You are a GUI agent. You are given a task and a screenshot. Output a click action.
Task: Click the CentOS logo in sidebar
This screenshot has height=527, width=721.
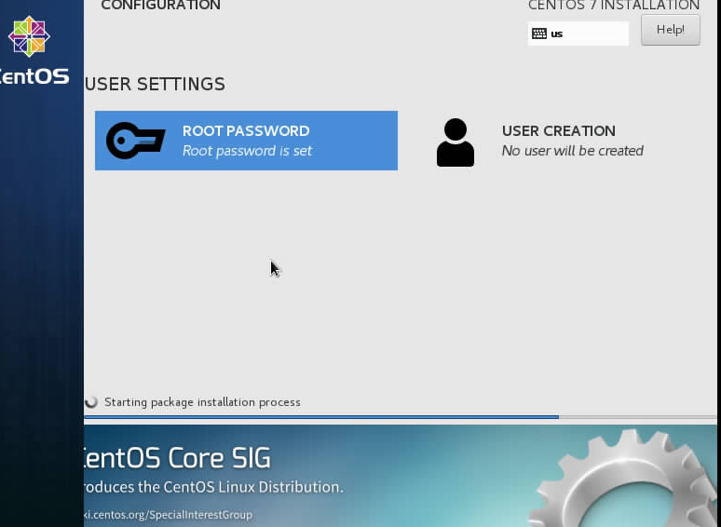click(29, 36)
